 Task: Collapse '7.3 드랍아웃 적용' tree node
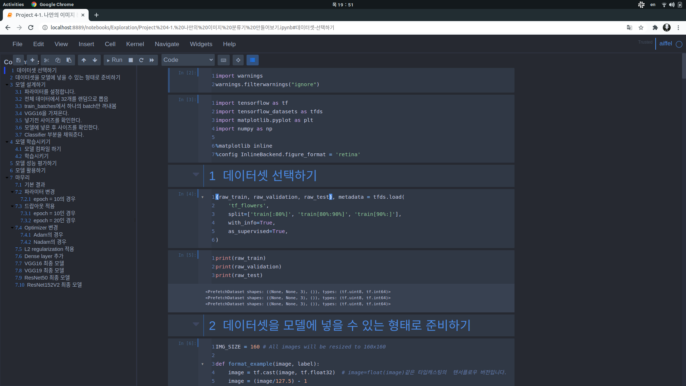(x=12, y=207)
